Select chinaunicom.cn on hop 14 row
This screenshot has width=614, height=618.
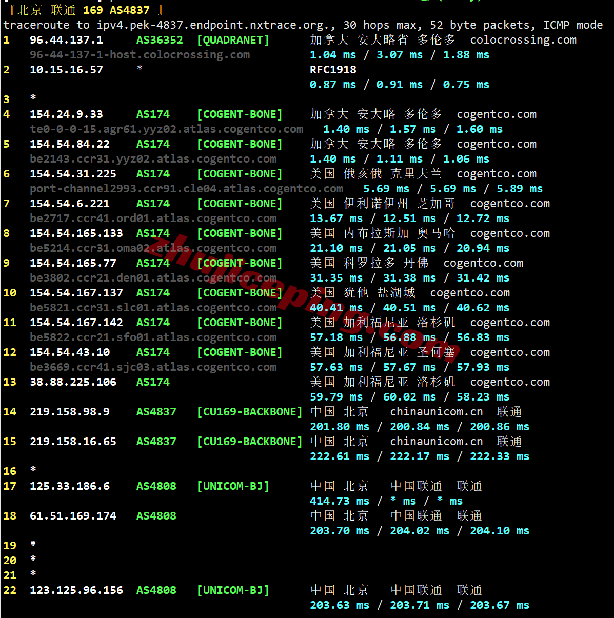437,412
